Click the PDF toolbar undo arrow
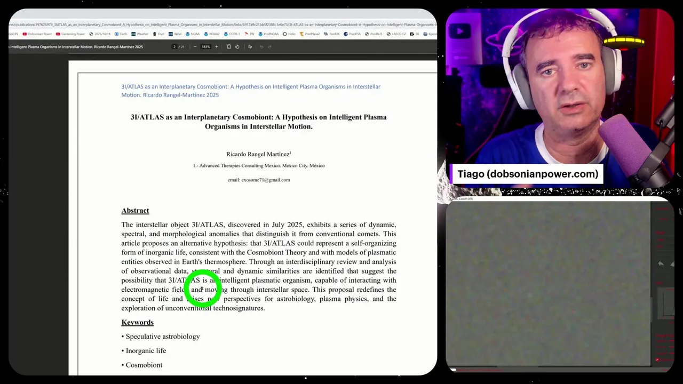683x384 pixels. pyautogui.click(x=261, y=47)
